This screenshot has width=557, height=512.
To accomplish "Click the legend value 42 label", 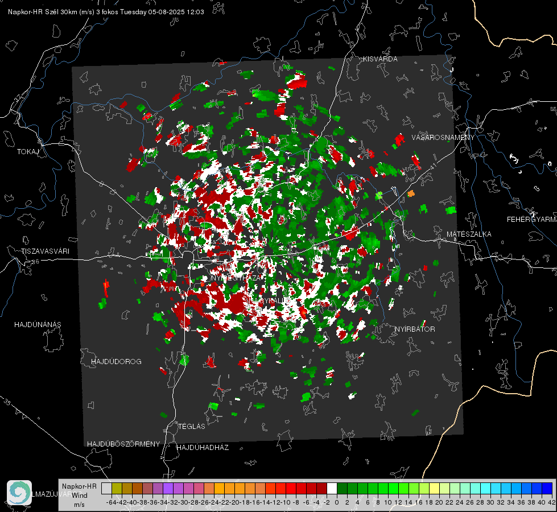I will coord(552,502).
